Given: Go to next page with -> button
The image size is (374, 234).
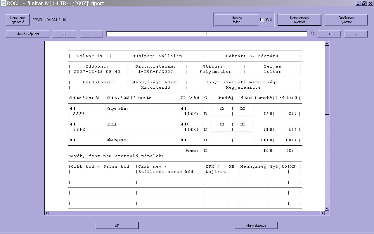Looking at the screenshot, I should [x=329, y=34].
